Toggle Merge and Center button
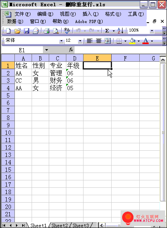Screen dimensions: 167x228 click(108, 41)
